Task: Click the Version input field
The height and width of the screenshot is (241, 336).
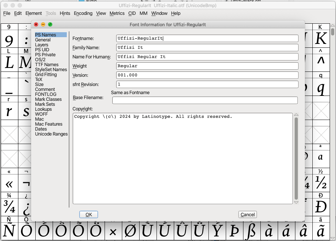Action: tap(207, 75)
